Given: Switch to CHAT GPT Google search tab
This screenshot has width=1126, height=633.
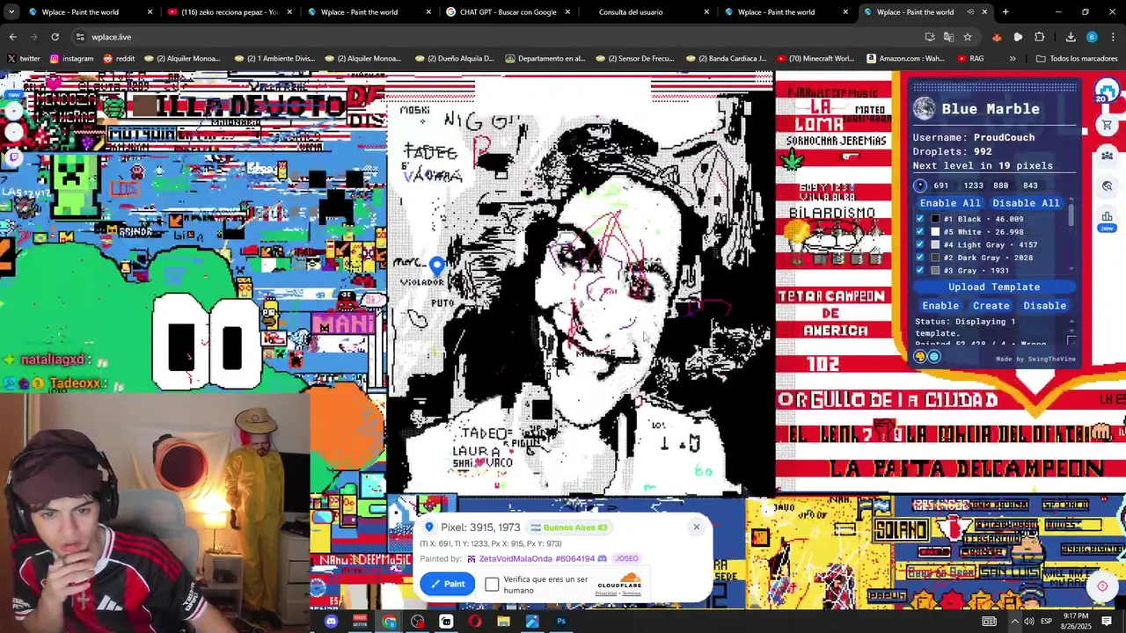Looking at the screenshot, I should point(507,12).
